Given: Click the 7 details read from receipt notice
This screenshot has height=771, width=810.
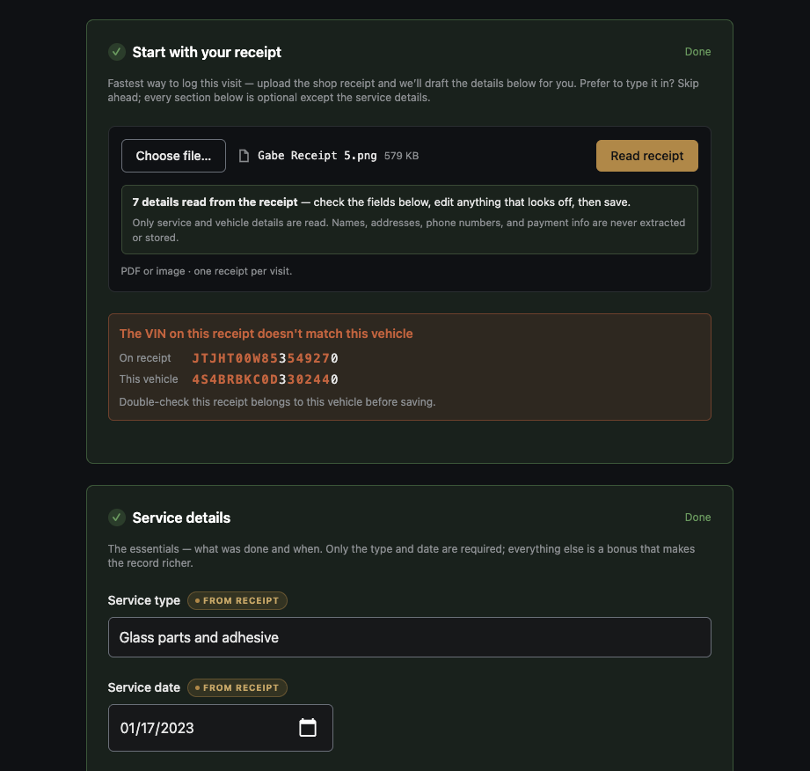Looking at the screenshot, I should pyautogui.click(x=409, y=219).
